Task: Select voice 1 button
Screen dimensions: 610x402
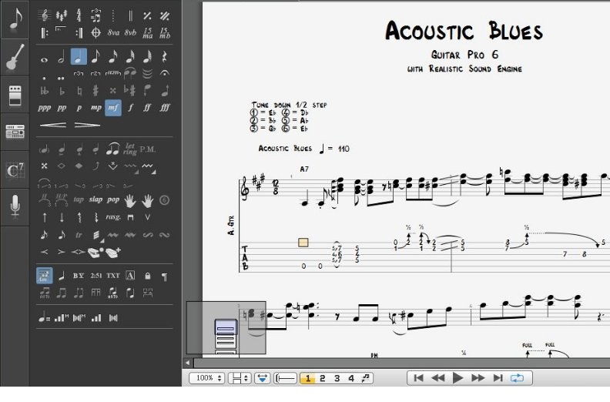Action: click(307, 378)
